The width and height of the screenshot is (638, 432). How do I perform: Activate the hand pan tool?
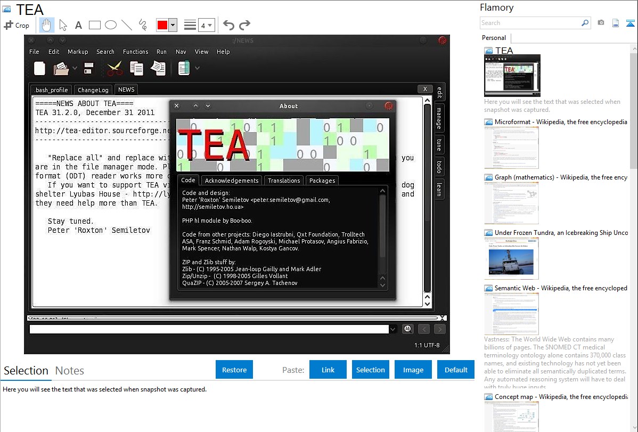(x=47, y=25)
